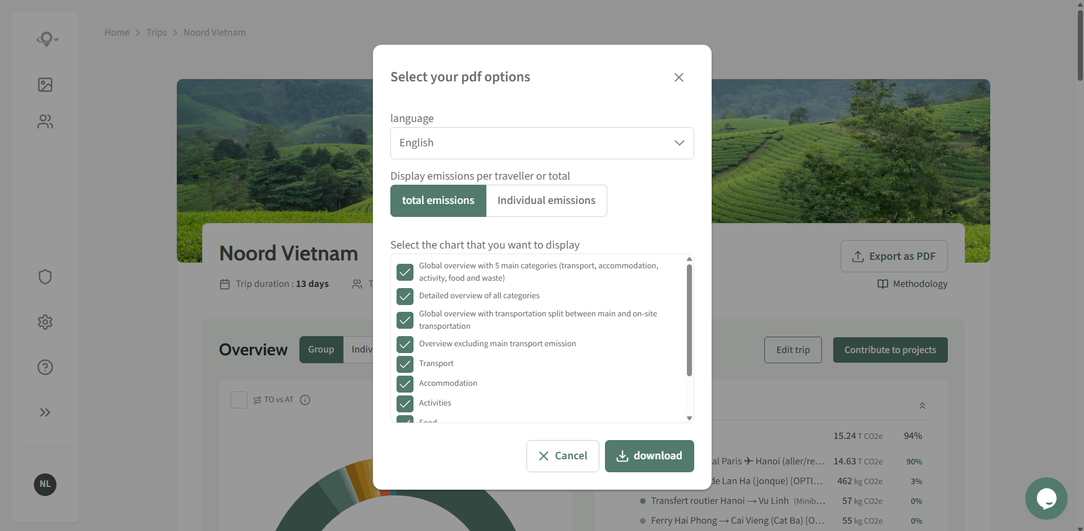
Task: Click the TO vs AT info icon
Action: tap(305, 400)
